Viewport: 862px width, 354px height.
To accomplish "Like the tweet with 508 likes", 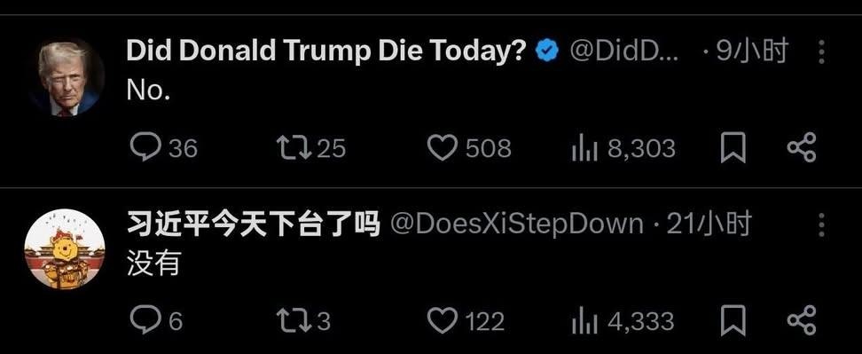I will coord(443,148).
